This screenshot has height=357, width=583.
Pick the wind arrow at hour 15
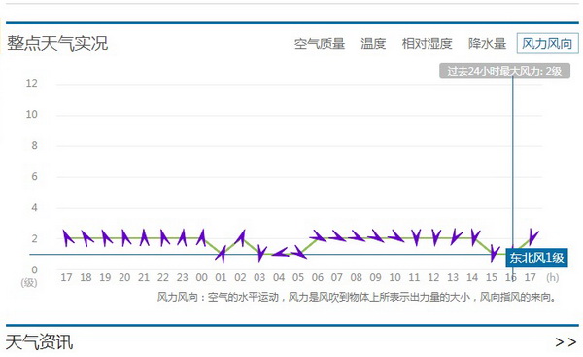494,253
